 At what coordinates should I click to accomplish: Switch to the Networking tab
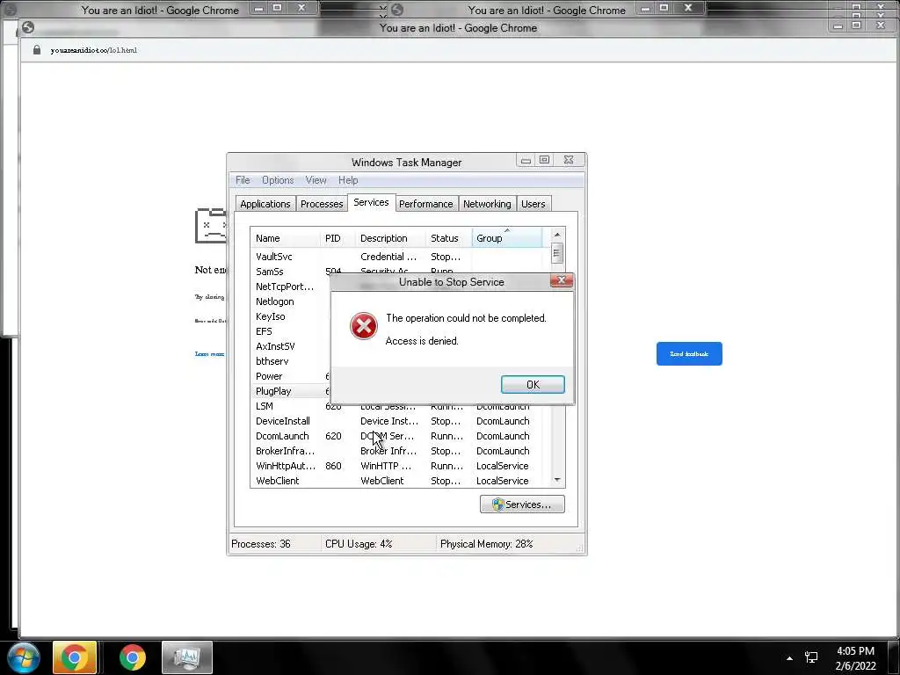coord(487,204)
